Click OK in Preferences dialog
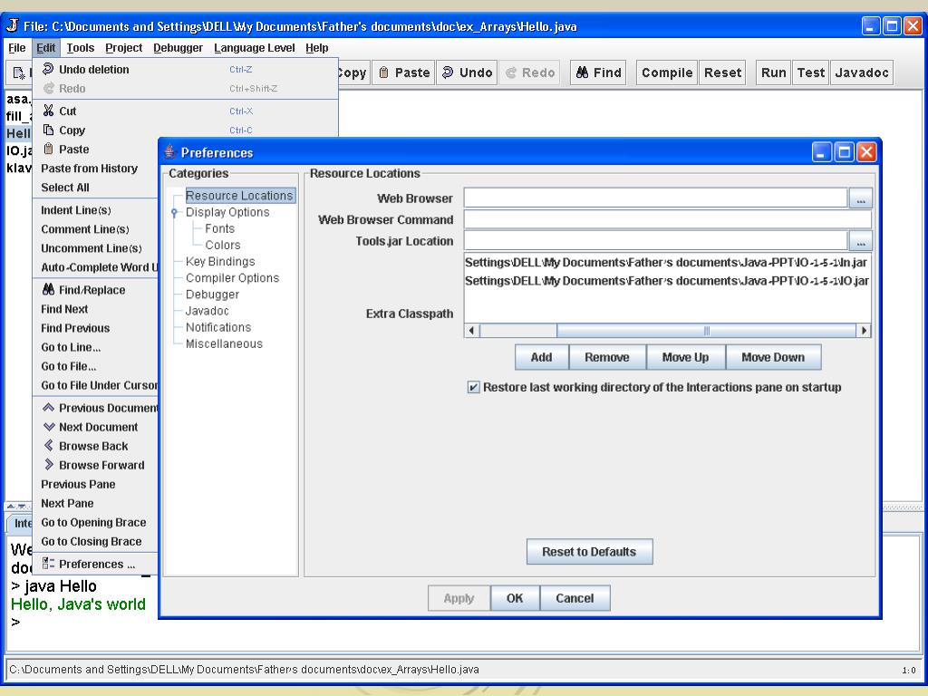Image resolution: width=928 pixels, height=696 pixels. pyautogui.click(x=515, y=598)
